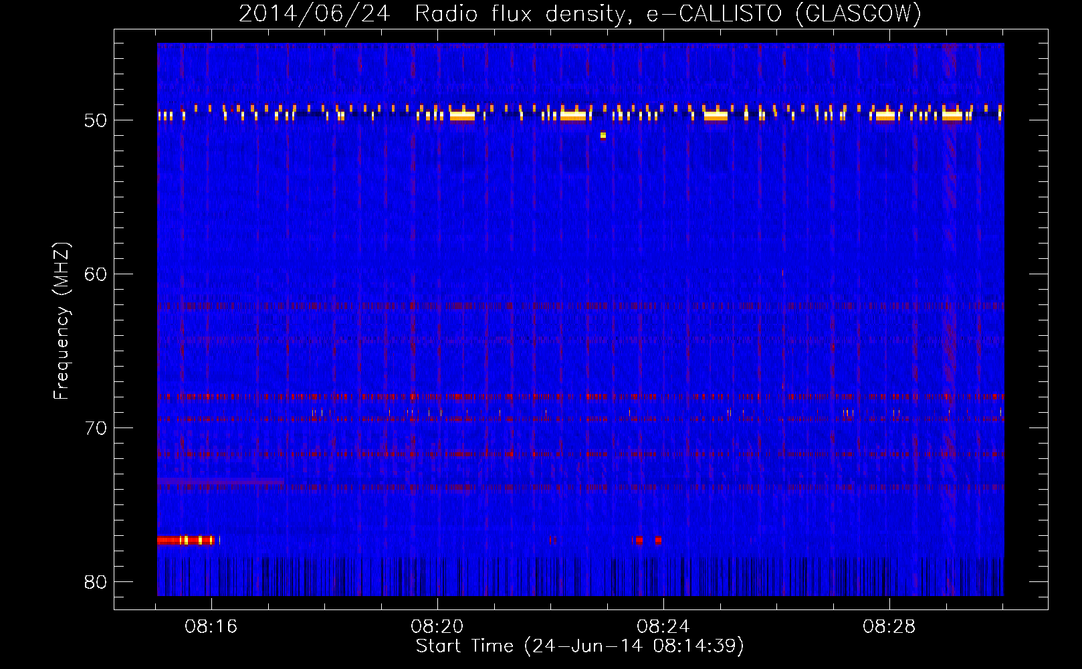
Task: Click the 80 frequency tick label
Action: click(96, 582)
